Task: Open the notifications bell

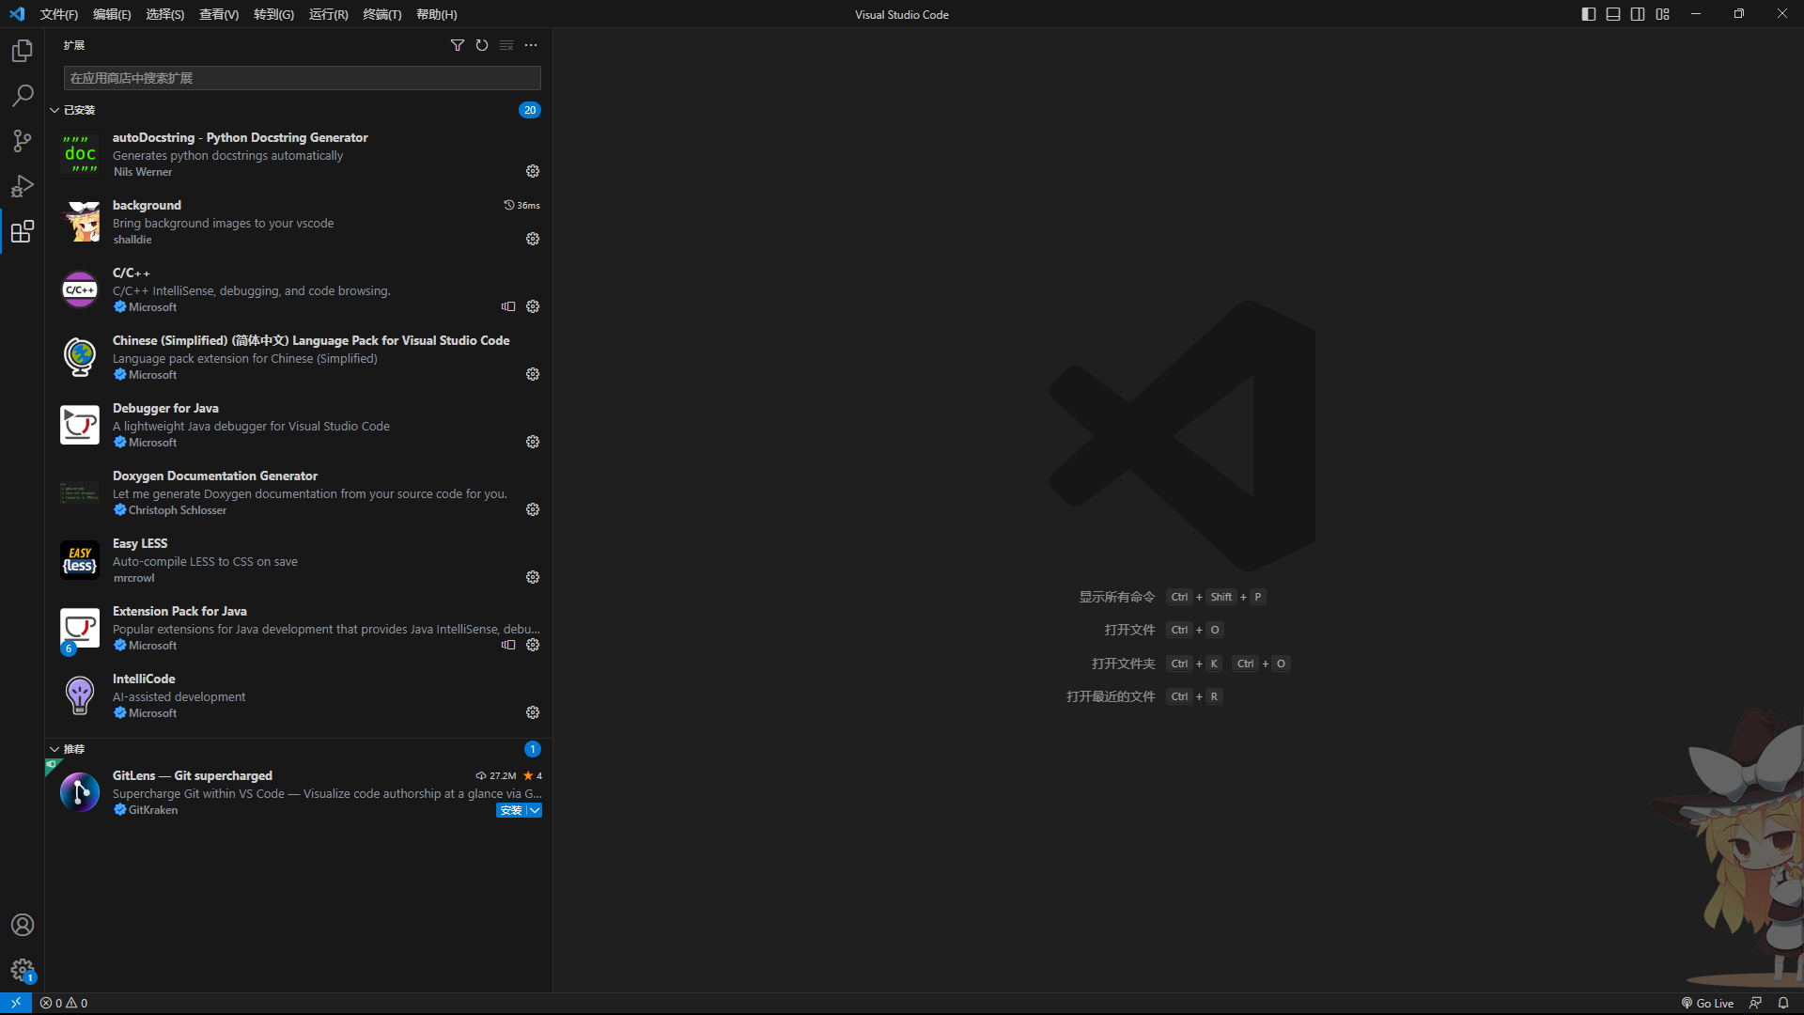Action: coord(1783,1003)
